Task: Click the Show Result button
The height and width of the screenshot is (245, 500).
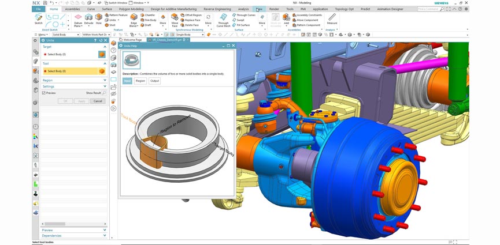Action: point(95,93)
